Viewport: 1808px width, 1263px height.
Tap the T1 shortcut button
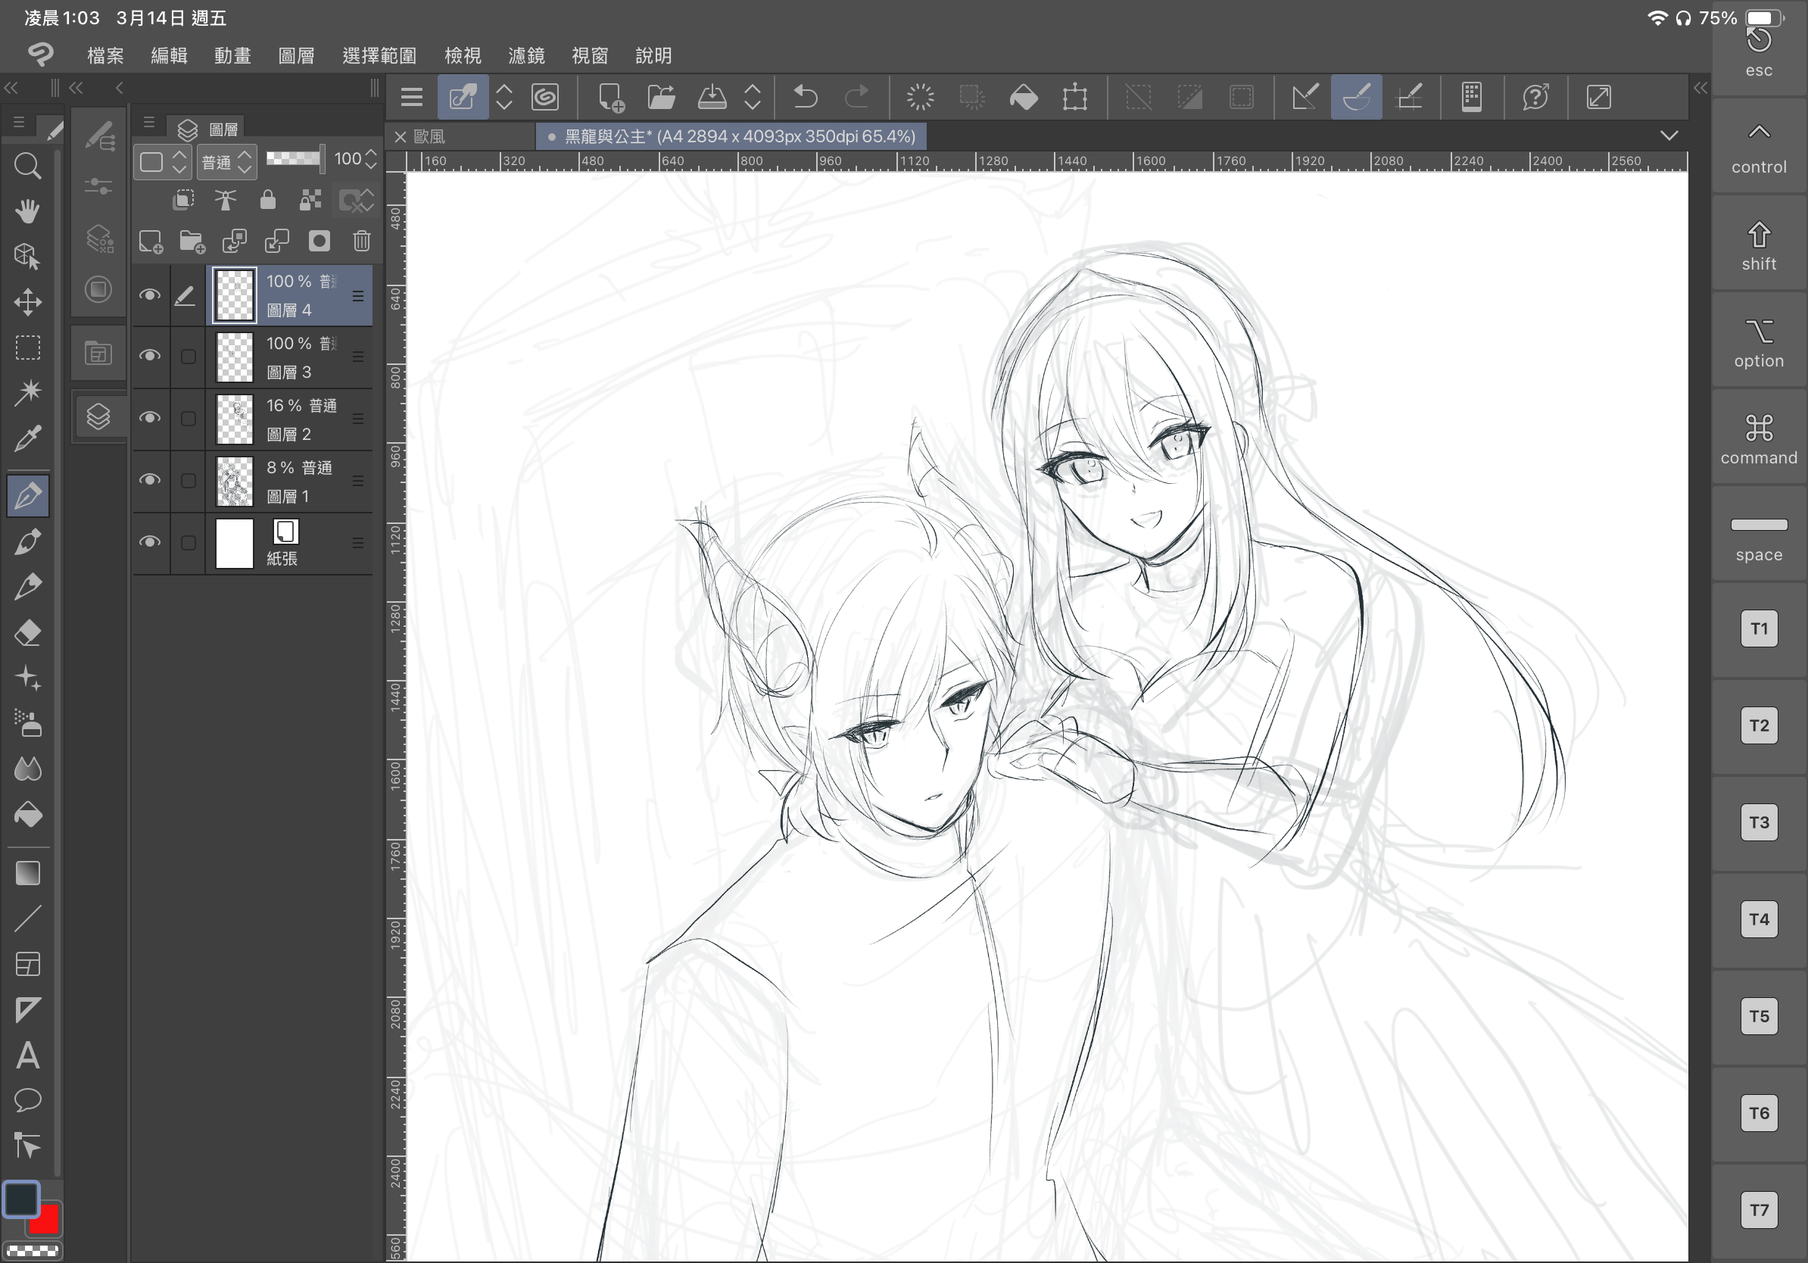coord(1758,628)
